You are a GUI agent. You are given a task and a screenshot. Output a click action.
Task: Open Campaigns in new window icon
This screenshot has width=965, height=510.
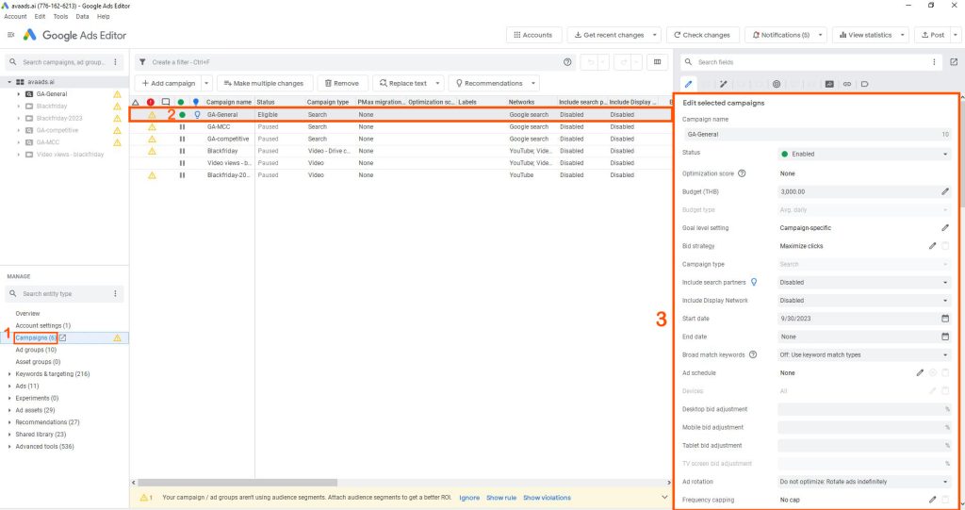[x=63, y=338]
